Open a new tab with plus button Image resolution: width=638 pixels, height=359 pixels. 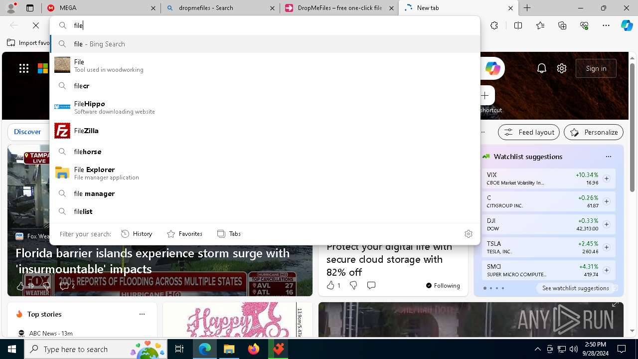(x=527, y=8)
